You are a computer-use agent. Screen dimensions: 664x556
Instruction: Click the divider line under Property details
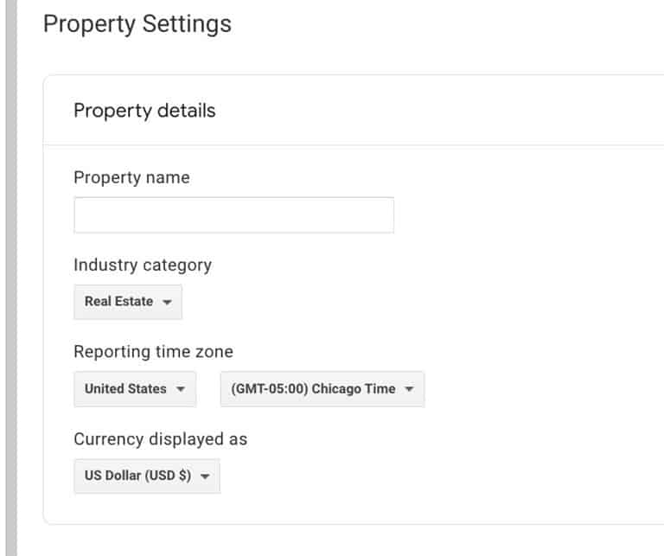[x=346, y=145]
